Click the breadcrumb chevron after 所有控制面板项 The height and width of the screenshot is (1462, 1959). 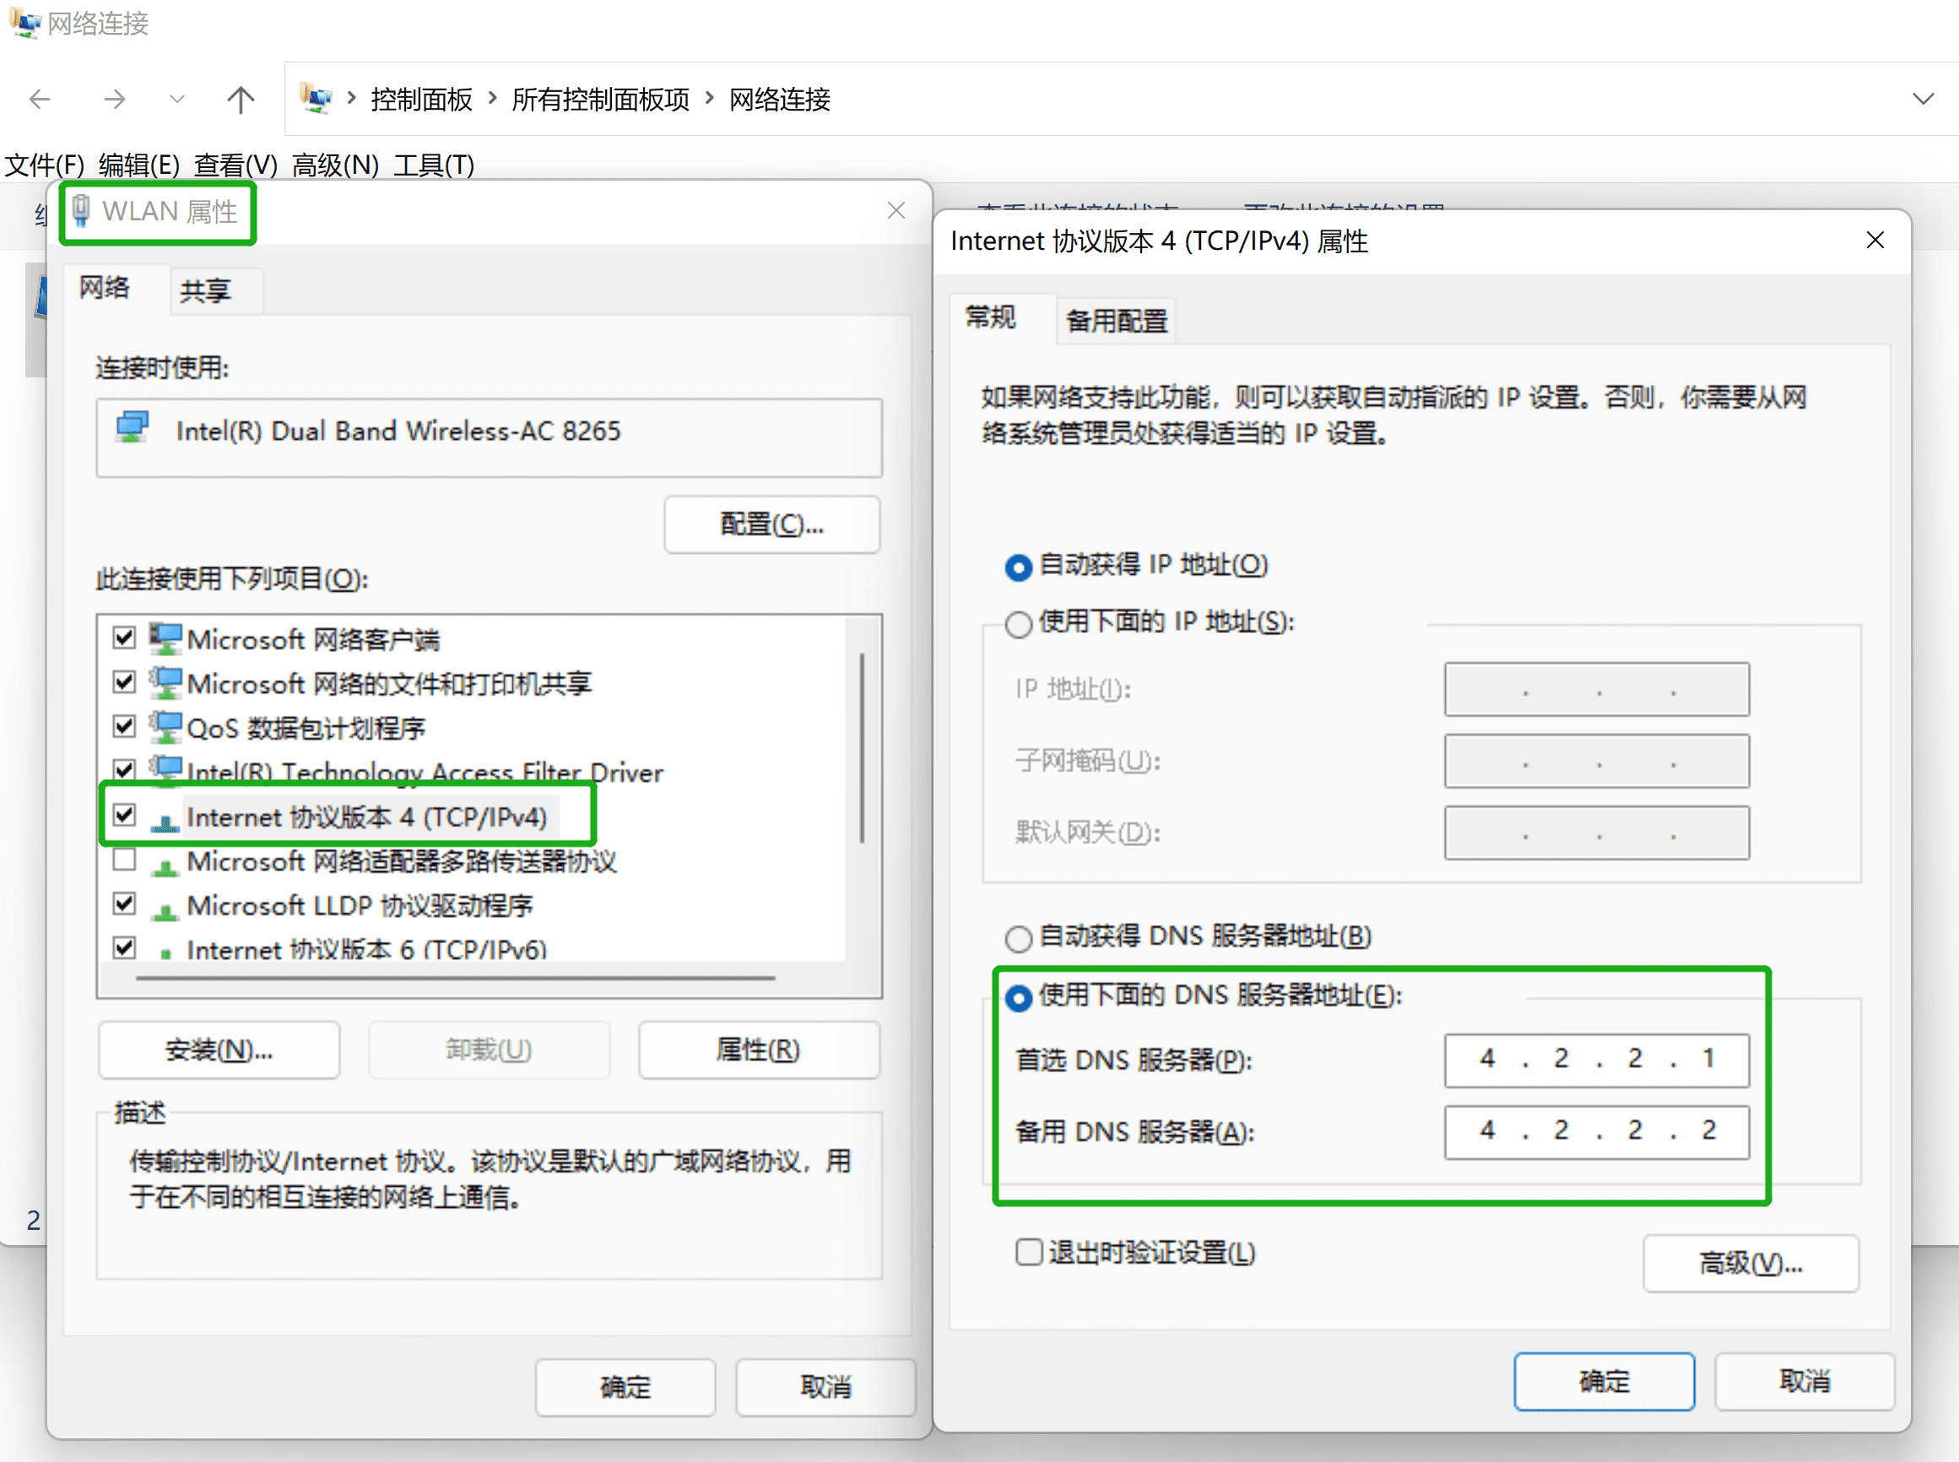709,99
